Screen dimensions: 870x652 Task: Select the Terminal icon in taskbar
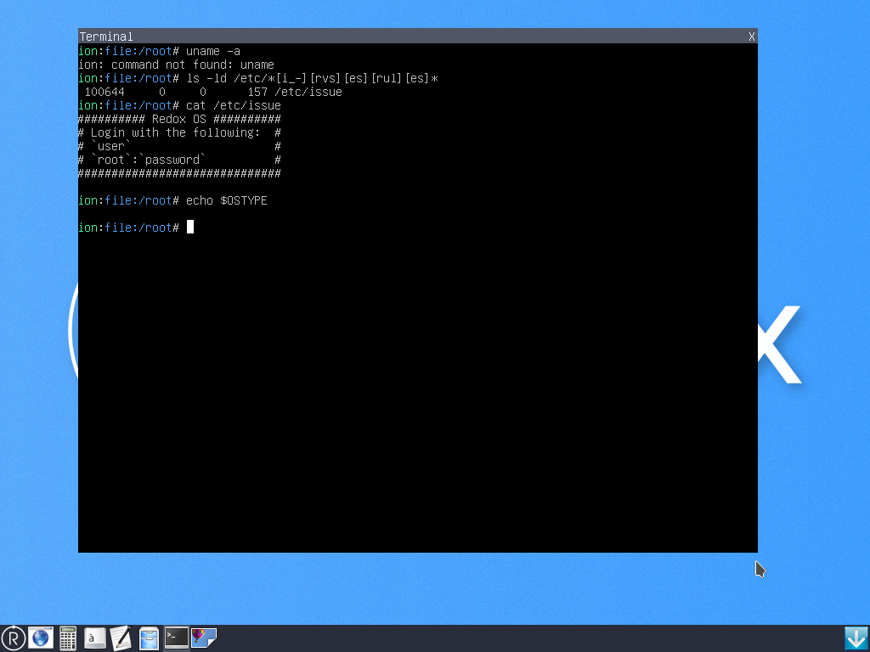coord(177,638)
